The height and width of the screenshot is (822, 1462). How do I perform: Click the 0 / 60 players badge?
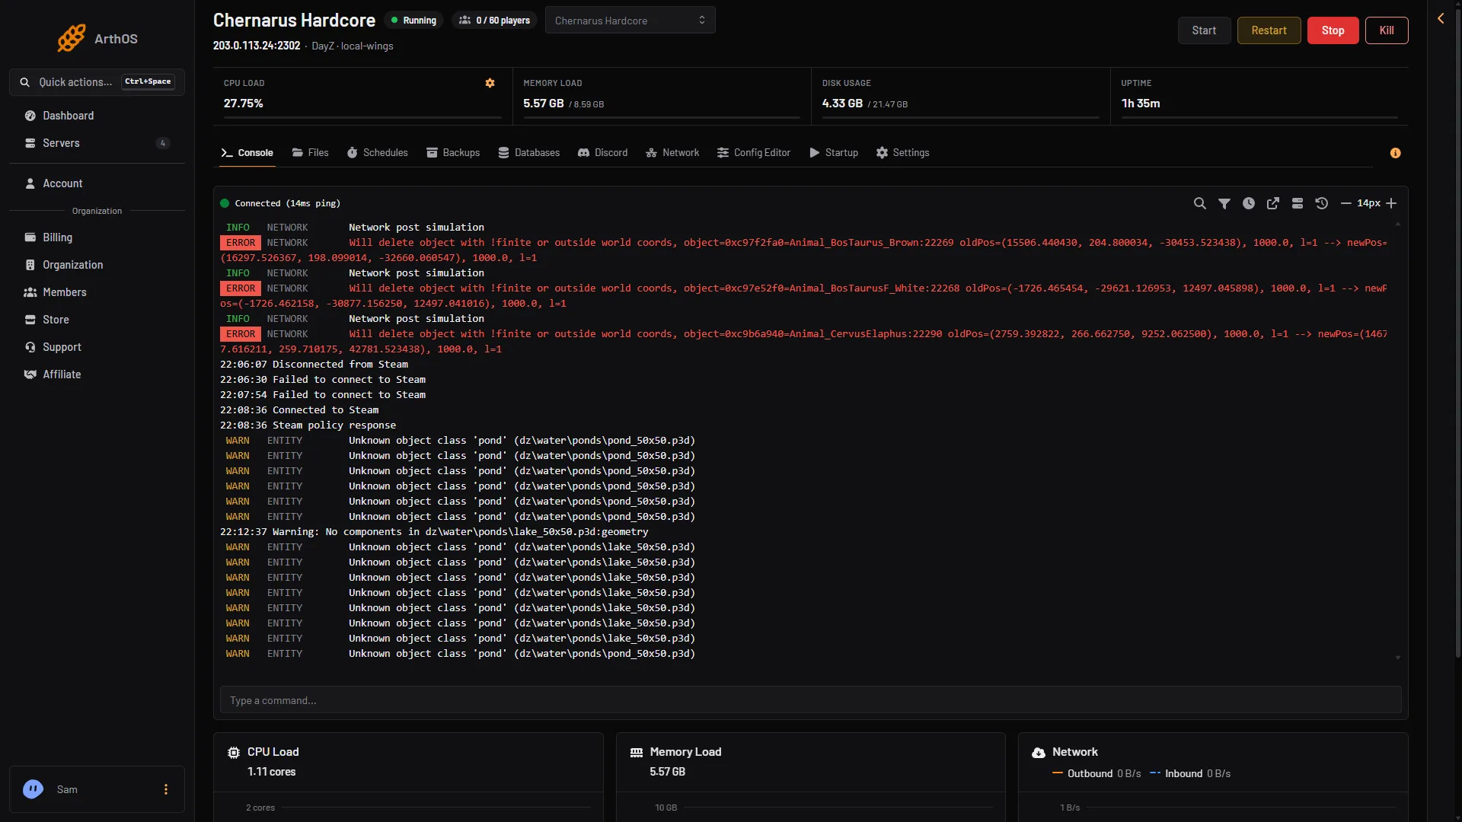[x=494, y=21]
